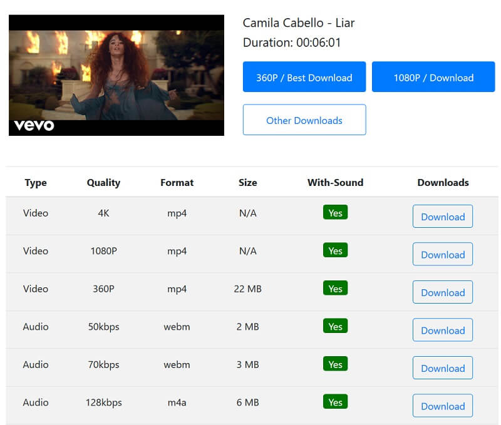Download the 4K mp4 video

443,216
